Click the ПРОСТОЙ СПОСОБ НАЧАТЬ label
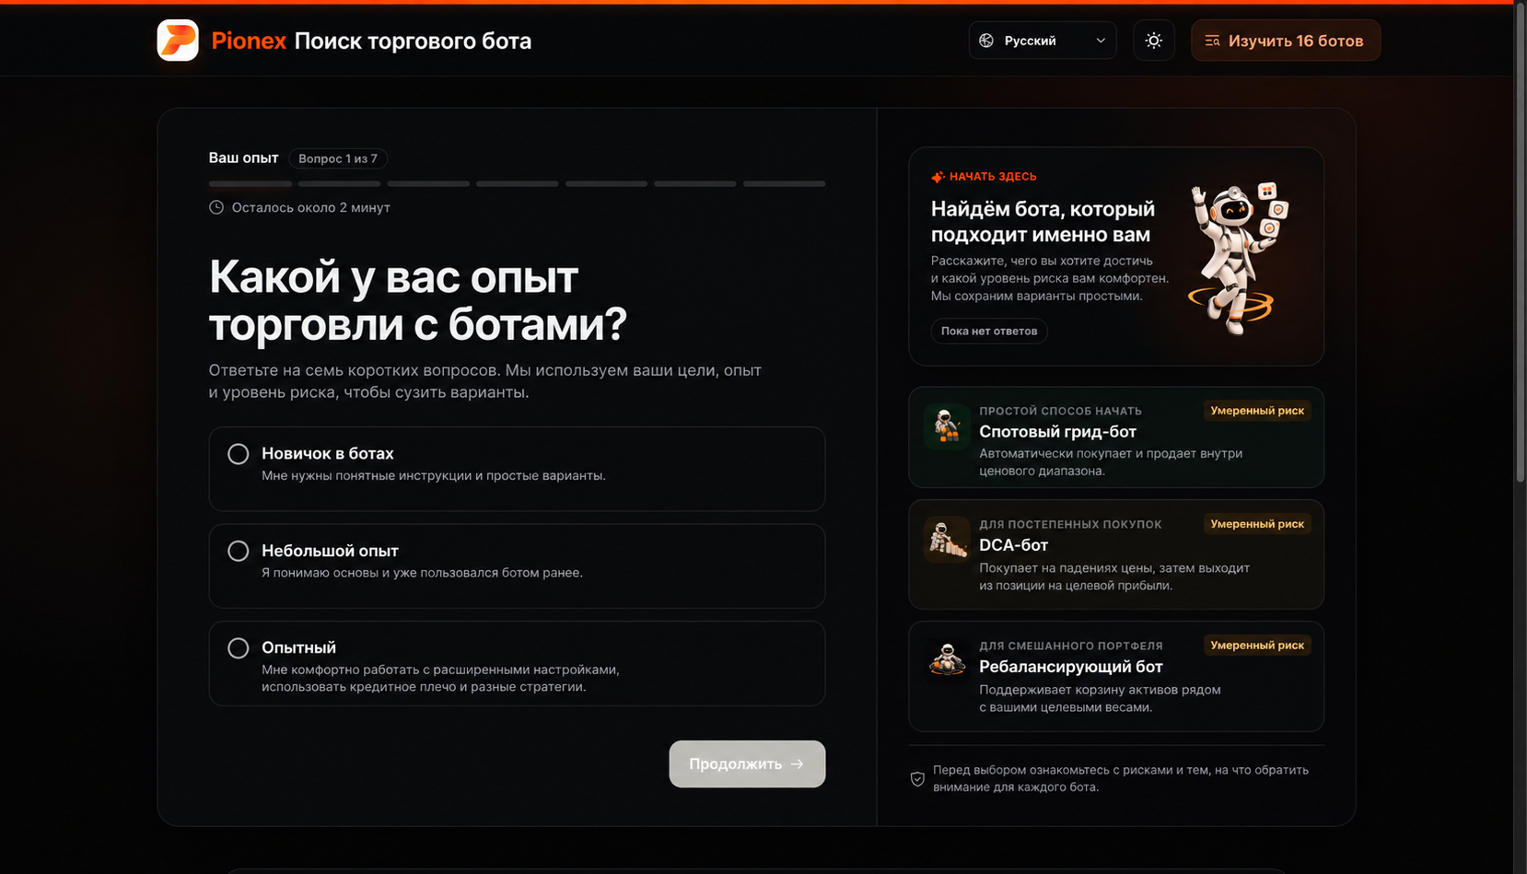The width and height of the screenshot is (1527, 874). 1060,411
